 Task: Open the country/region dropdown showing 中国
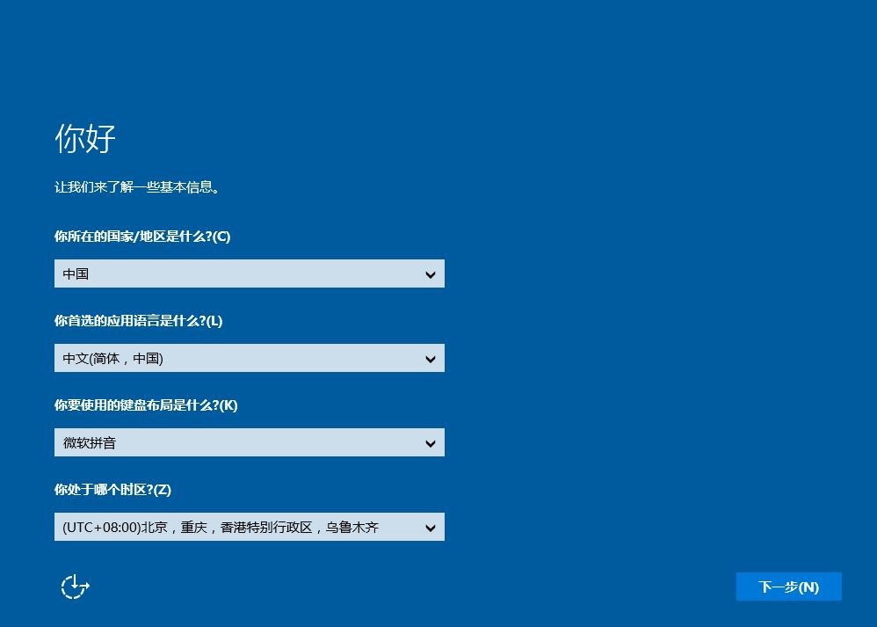249,273
